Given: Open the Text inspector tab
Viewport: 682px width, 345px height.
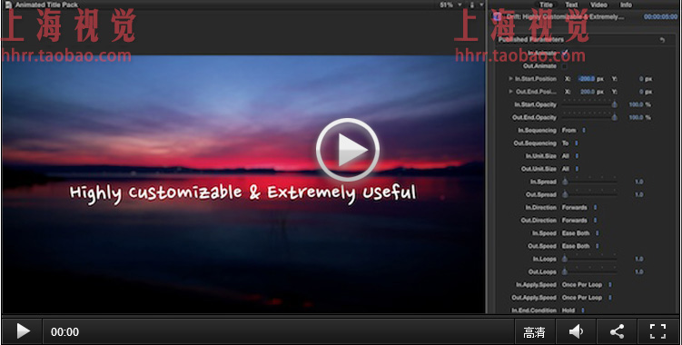Looking at the screenshot, I should tap(571, 5).
